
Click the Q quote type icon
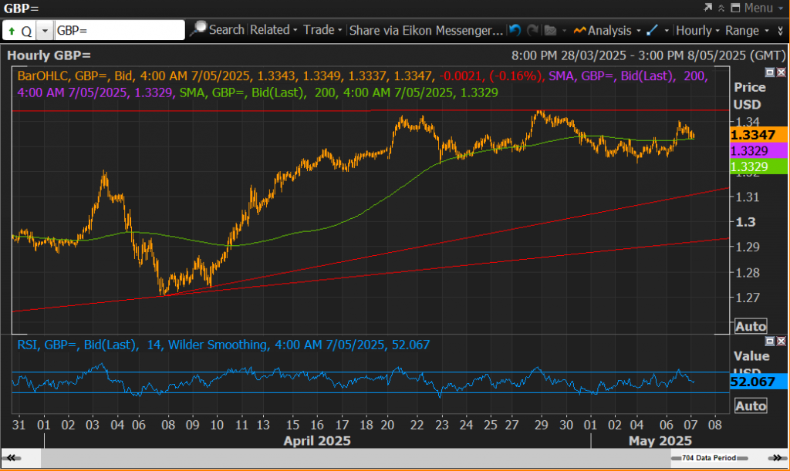coord(26,31)
